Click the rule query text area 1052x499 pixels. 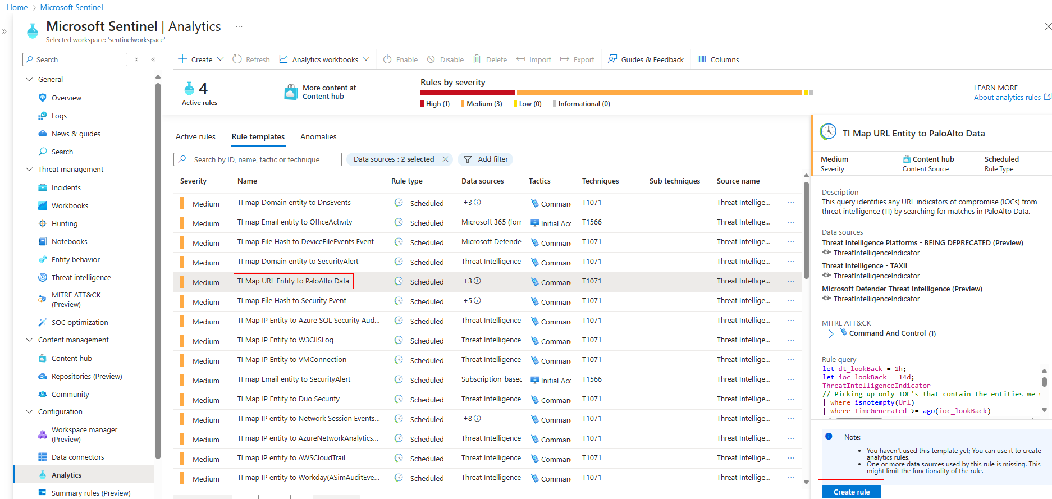(x=931, y=390)
